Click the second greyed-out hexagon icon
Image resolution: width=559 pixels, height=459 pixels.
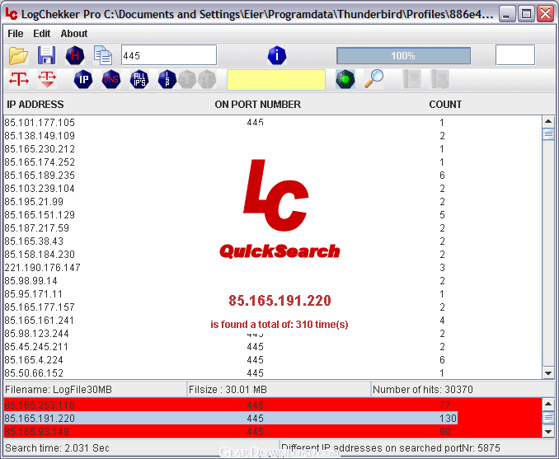pyautogui.click(x=207, y=79)
